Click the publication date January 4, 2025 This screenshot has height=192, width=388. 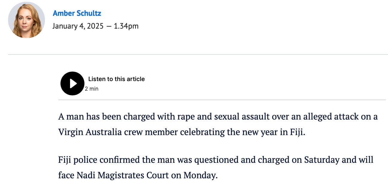coord(78,26)
